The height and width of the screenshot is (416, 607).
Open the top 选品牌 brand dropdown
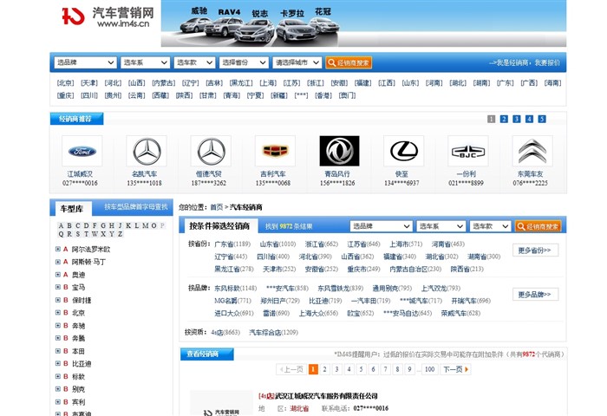85,62
